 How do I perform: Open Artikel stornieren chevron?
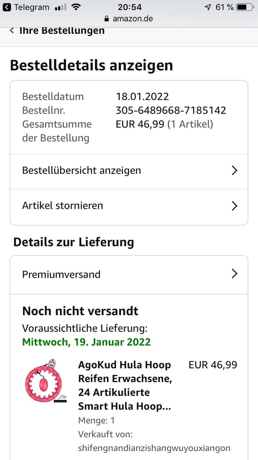point(234,206)
